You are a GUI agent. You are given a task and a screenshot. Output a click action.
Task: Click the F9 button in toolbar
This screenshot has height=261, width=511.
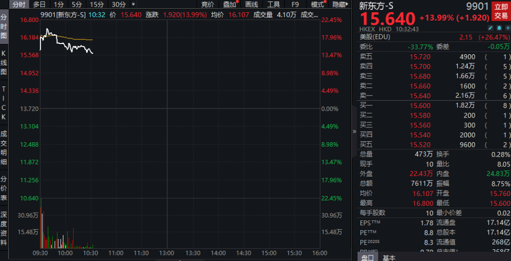point(295,5)
